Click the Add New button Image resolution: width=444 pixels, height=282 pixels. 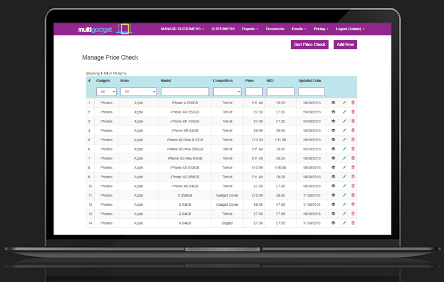[x=345, y=45]
